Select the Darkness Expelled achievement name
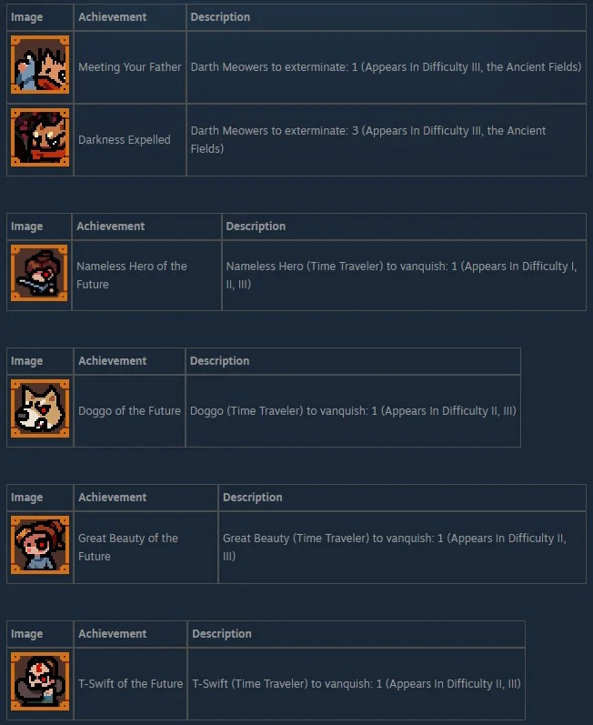The height and width of the screenshot is (725, 593). click(x=125, y=140)
